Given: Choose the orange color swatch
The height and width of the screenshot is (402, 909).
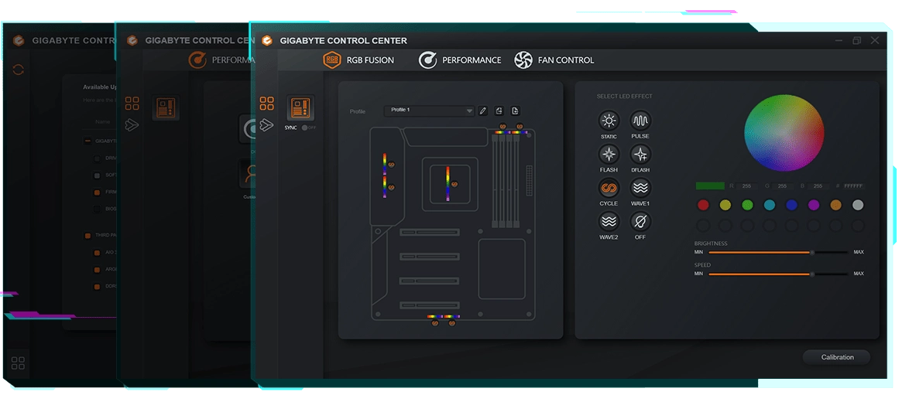Looking at the screenshot, I should [836, 205].
